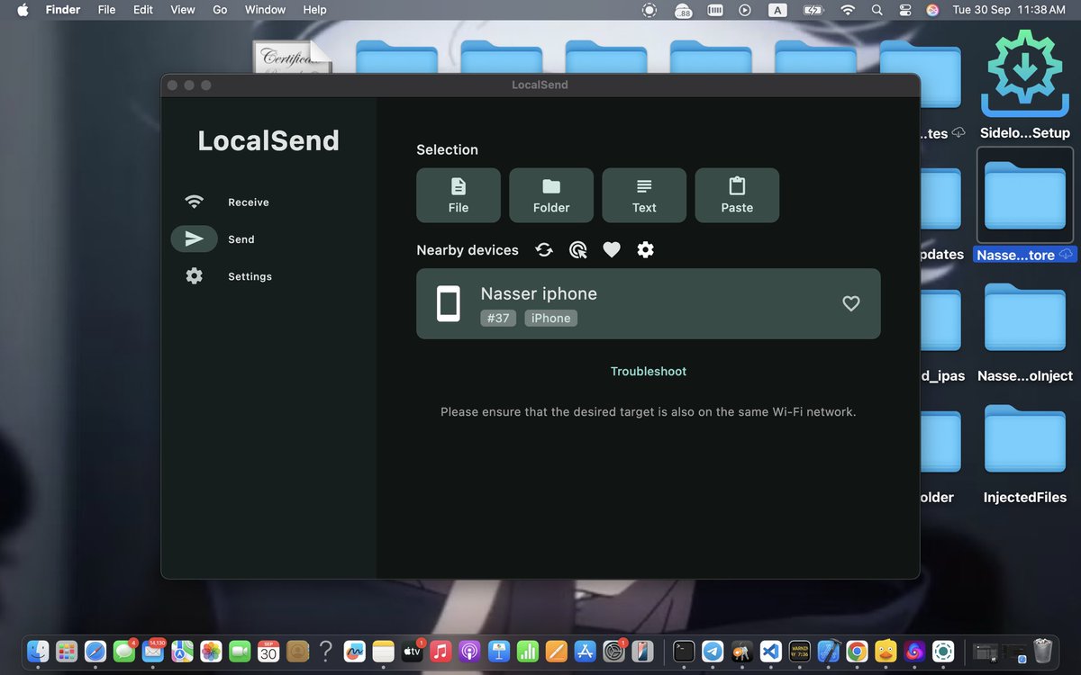Open System Settings from the dock

coord(613,650)
